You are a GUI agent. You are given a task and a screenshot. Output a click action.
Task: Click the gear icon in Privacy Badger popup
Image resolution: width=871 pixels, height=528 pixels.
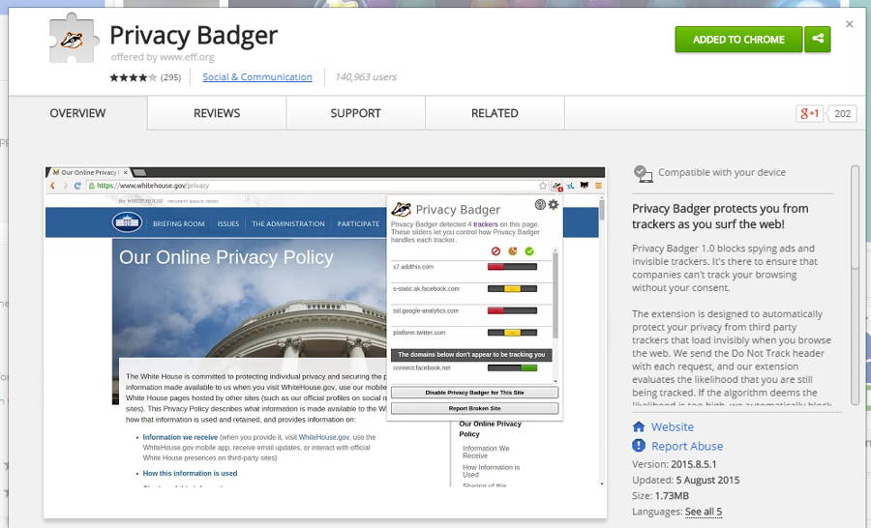pyautogui.click(x=554, y=205)
